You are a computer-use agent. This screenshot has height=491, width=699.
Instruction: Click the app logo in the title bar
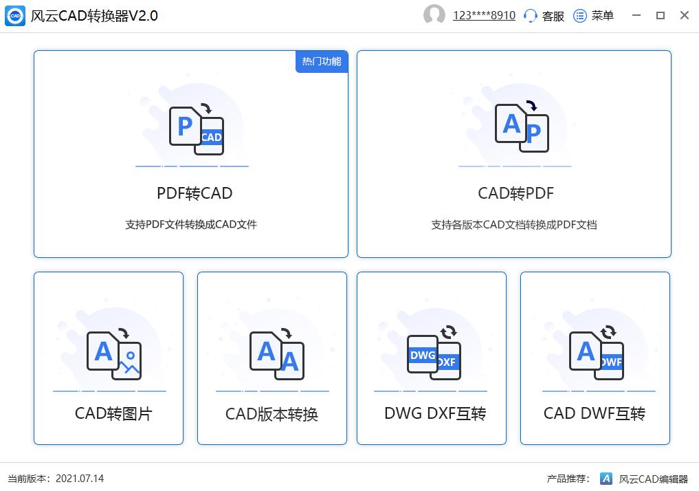(x=14, y=15)
